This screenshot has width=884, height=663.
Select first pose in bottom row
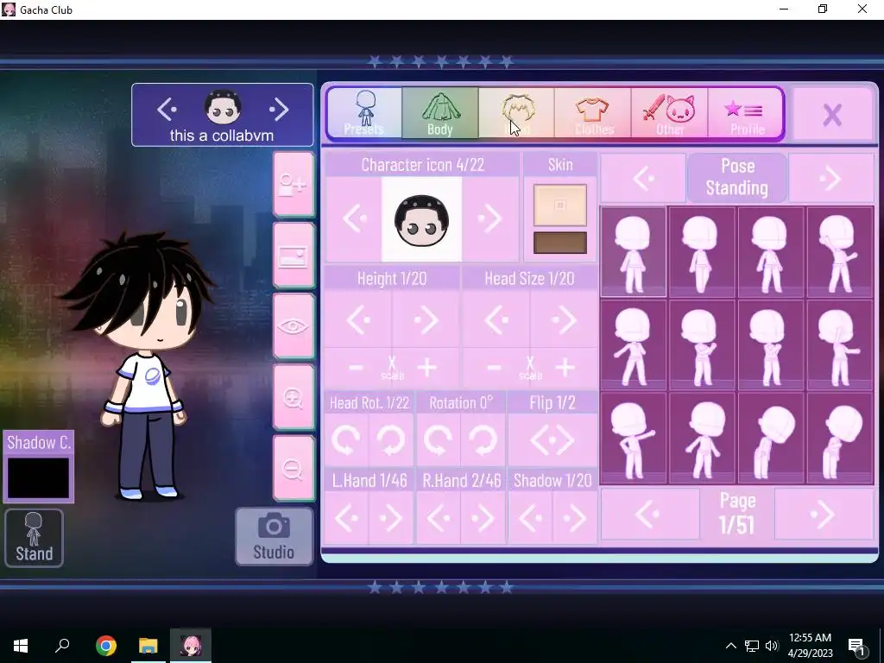point(633,439)
